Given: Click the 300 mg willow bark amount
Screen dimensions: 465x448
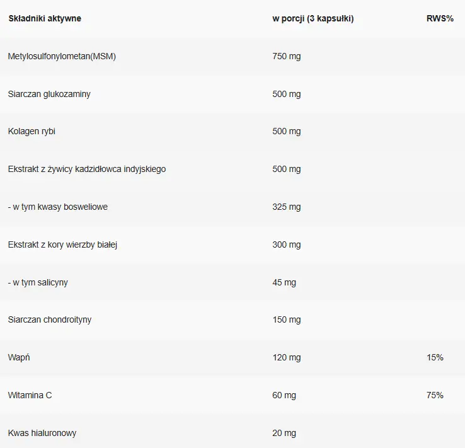Looking at the screenshot, I should pyautogui.click(x=287, y=244).
